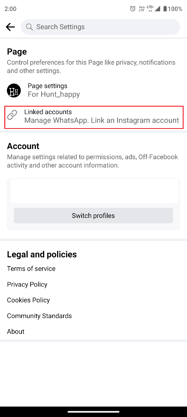Open Cookies Policy link

point(28,300)
